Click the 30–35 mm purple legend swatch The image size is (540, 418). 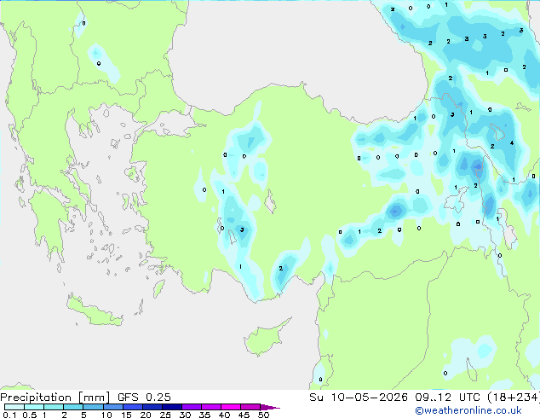click(x=191, y=407)
